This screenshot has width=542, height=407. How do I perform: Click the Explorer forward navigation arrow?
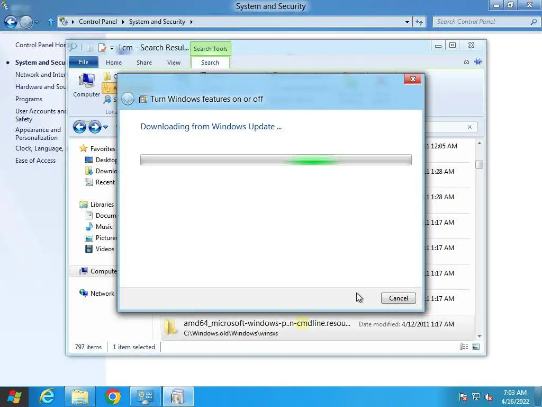click(x=95, y=127)
